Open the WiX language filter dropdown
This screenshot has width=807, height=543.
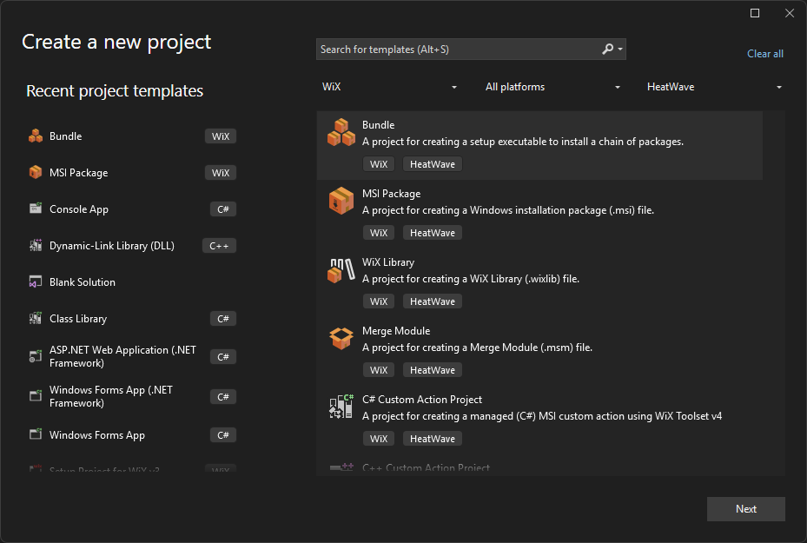point(389,87)
